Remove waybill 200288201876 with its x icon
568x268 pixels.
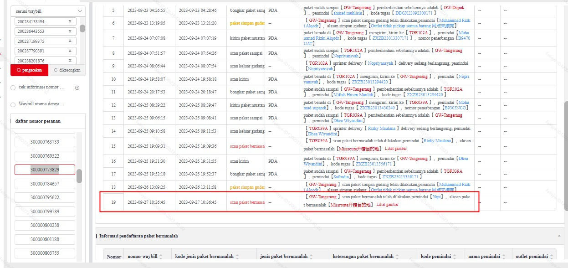pos(70,61)
